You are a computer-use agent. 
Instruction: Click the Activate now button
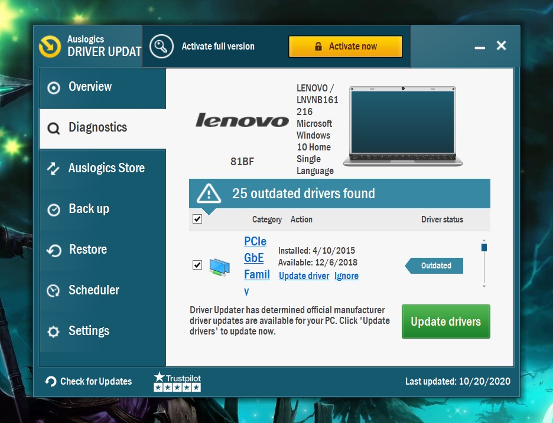[346, 47]
